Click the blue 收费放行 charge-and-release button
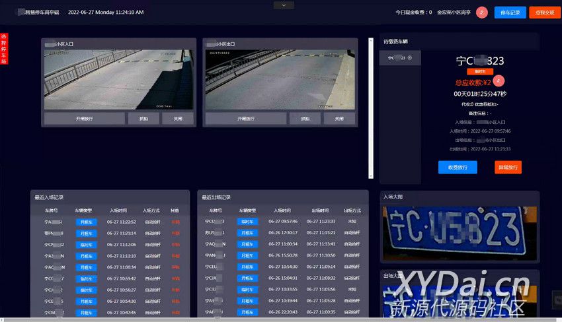The height and width of the screenshot is (322, 562). tap(457, 168)
